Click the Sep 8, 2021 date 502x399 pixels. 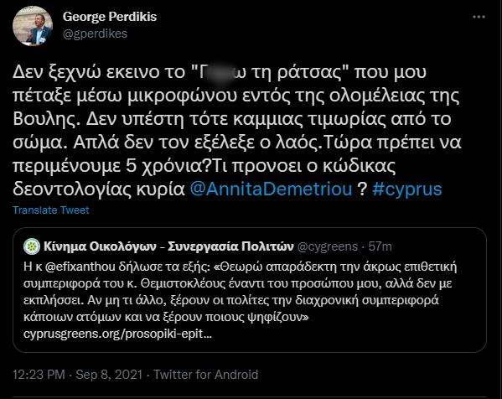click(x=109, y=375)
